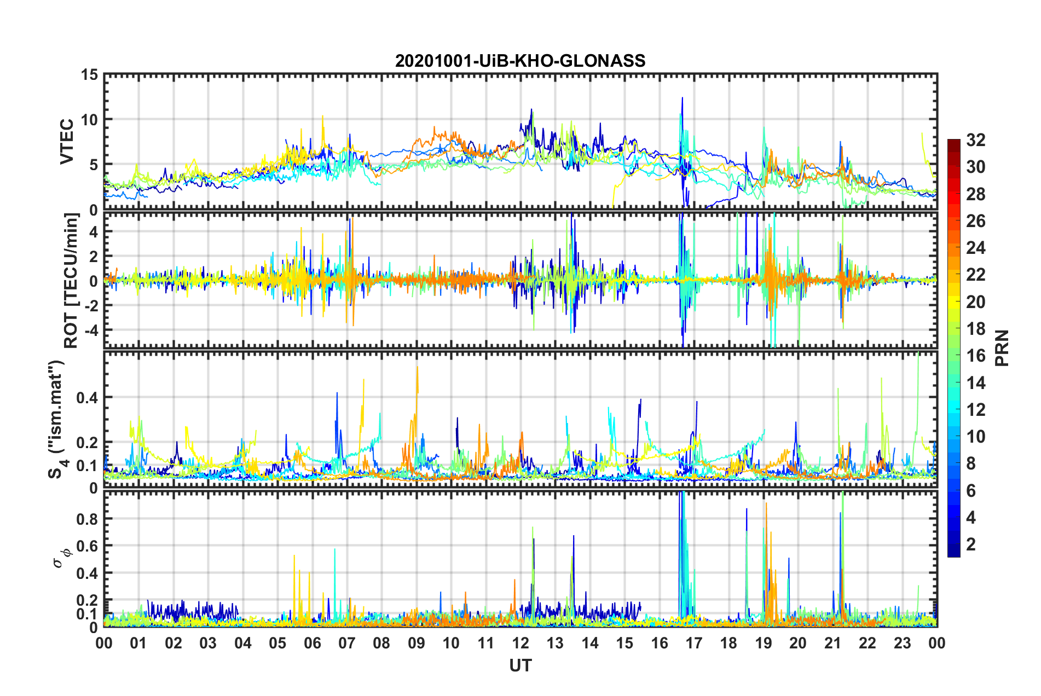The image size is (1041, 696).
Task: Click the 11 hour tick on UT axis
Action: pyautogui.click(x=486, y=643)
